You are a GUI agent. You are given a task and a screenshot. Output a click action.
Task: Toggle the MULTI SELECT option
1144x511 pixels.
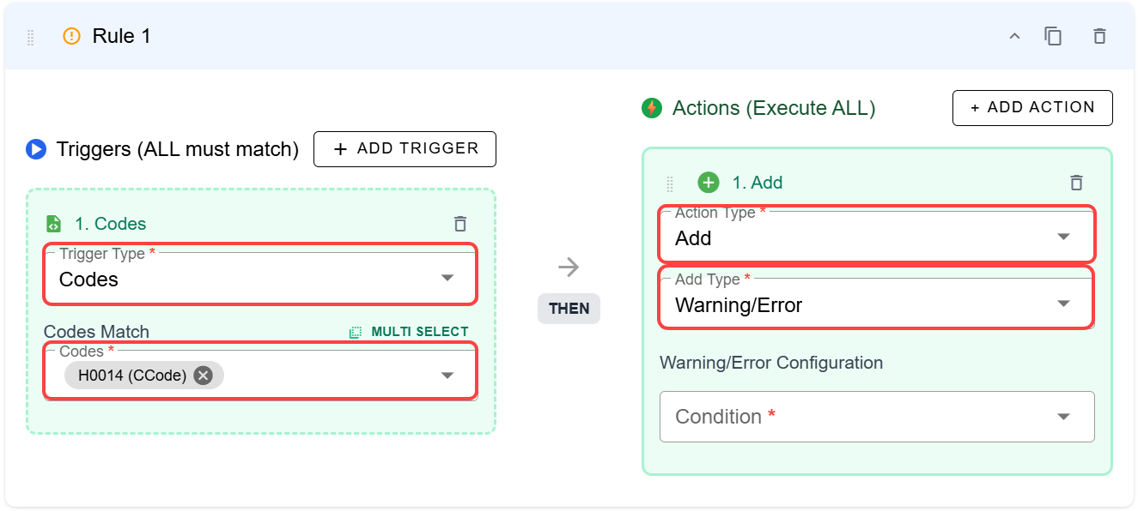(409, 332)
